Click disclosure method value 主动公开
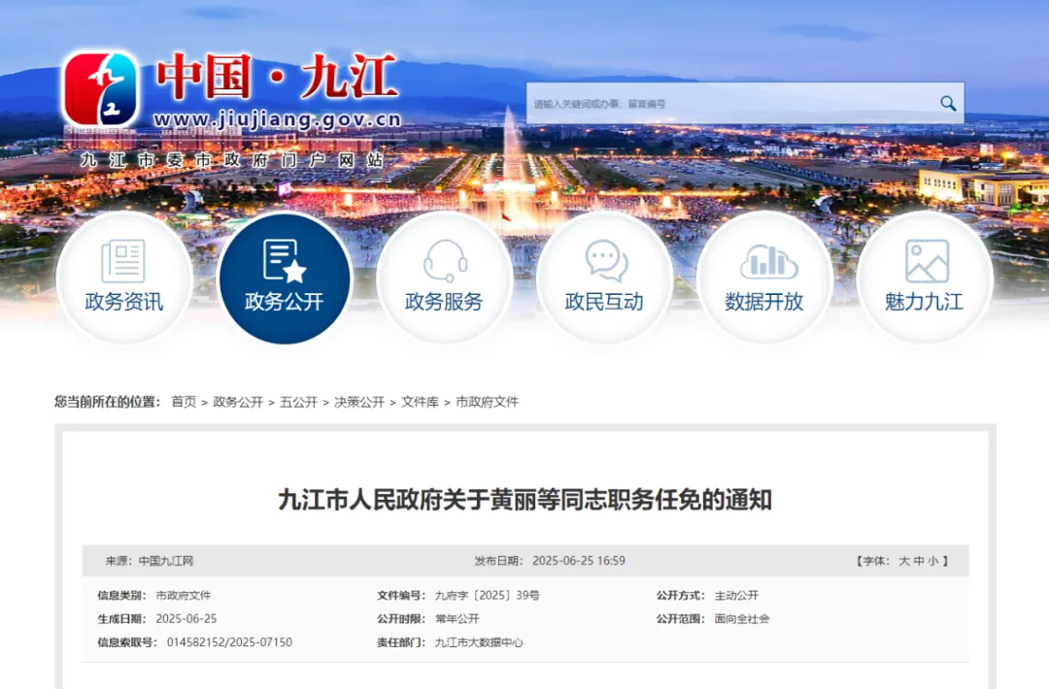 pos(736,595)
